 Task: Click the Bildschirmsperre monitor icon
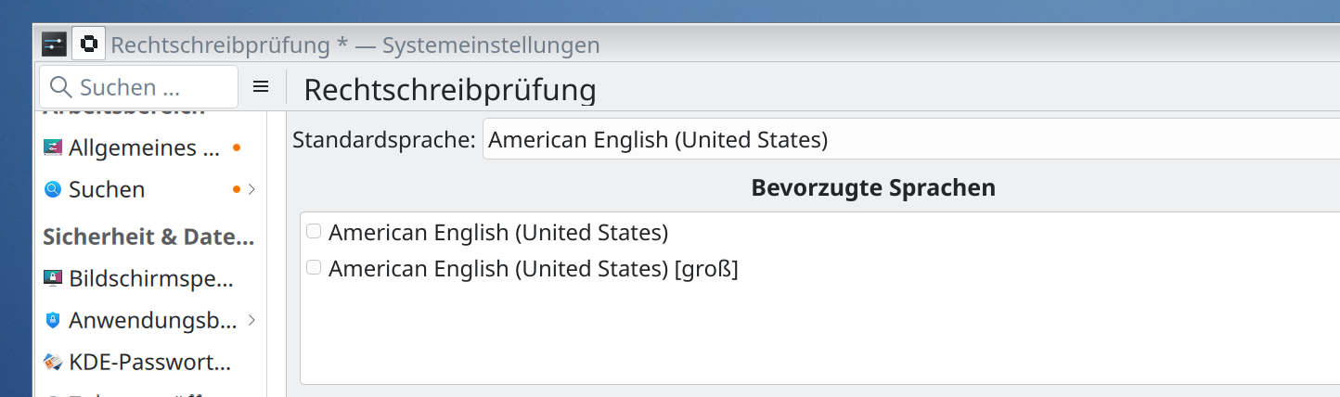pos(53,278)
